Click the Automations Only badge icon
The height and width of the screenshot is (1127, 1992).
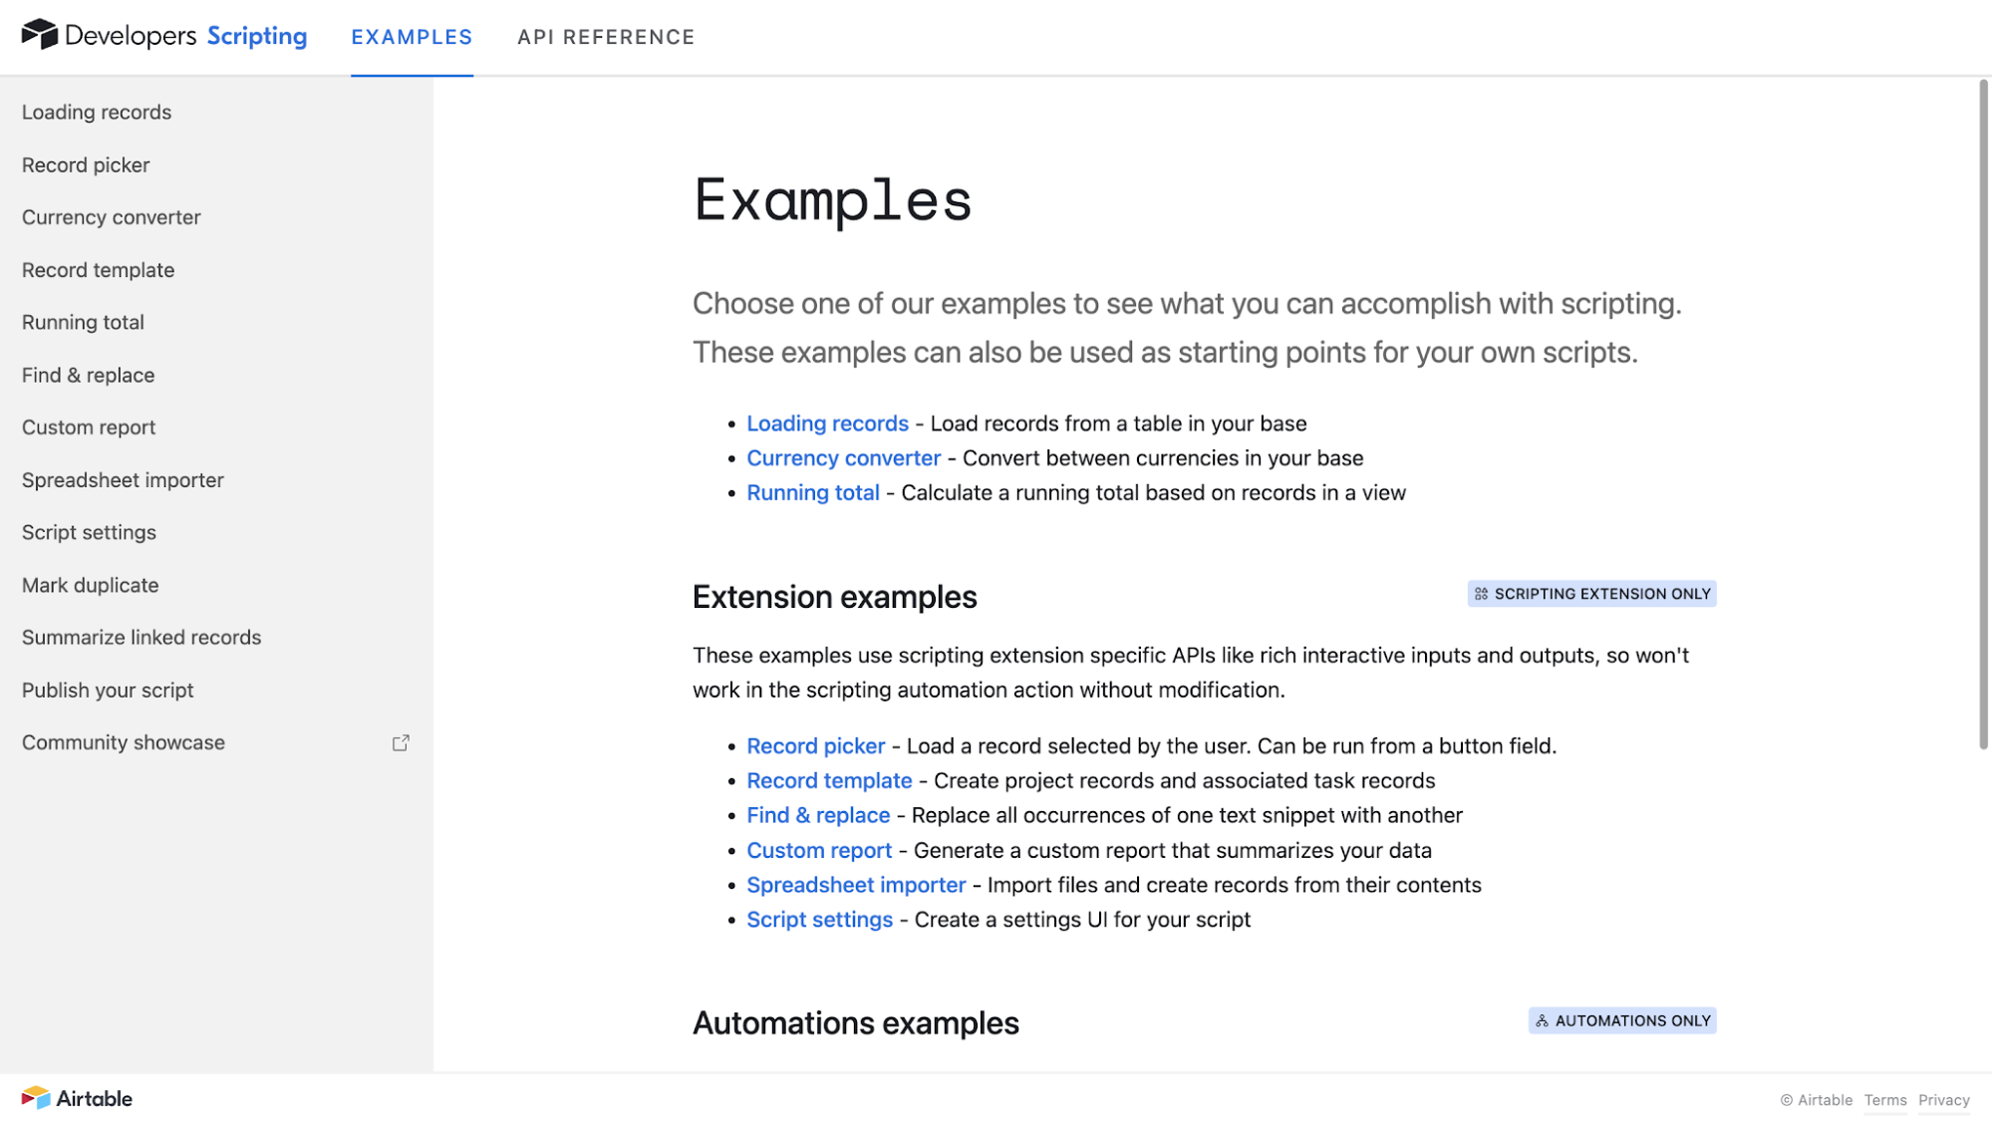coord(1542,1021)
